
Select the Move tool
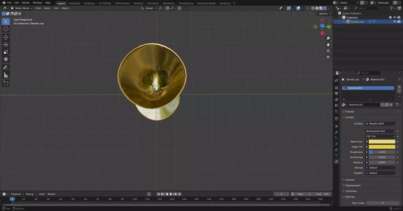6,37
